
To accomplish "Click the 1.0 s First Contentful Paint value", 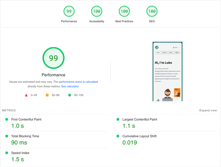I will tap(17, 126).
